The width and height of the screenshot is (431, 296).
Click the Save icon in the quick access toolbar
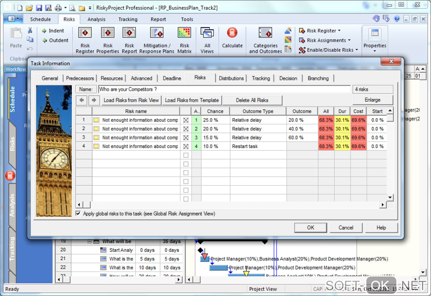click(39, 8)
